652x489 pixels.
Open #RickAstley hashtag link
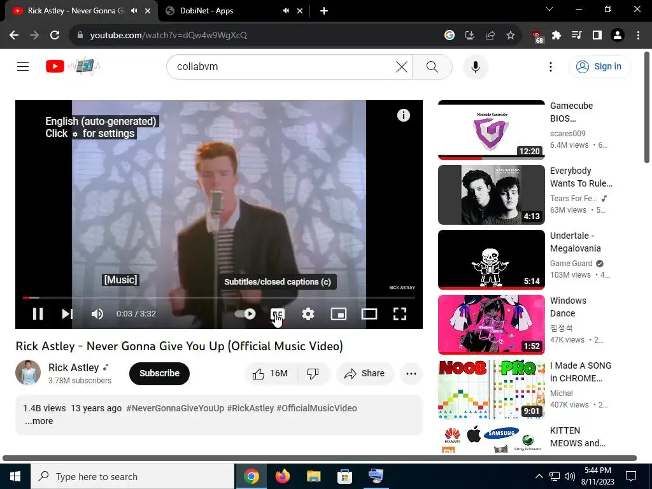250,408
